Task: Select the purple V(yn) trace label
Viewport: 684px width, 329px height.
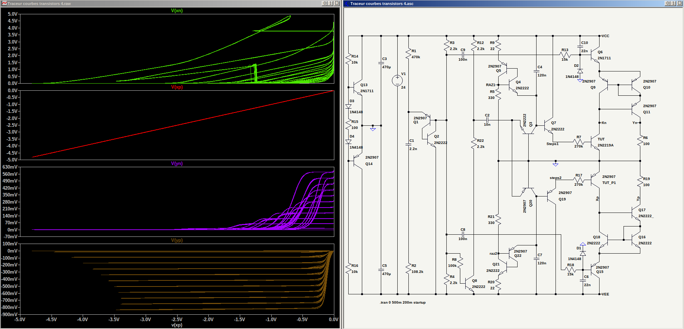Action: tap(177, 164)
